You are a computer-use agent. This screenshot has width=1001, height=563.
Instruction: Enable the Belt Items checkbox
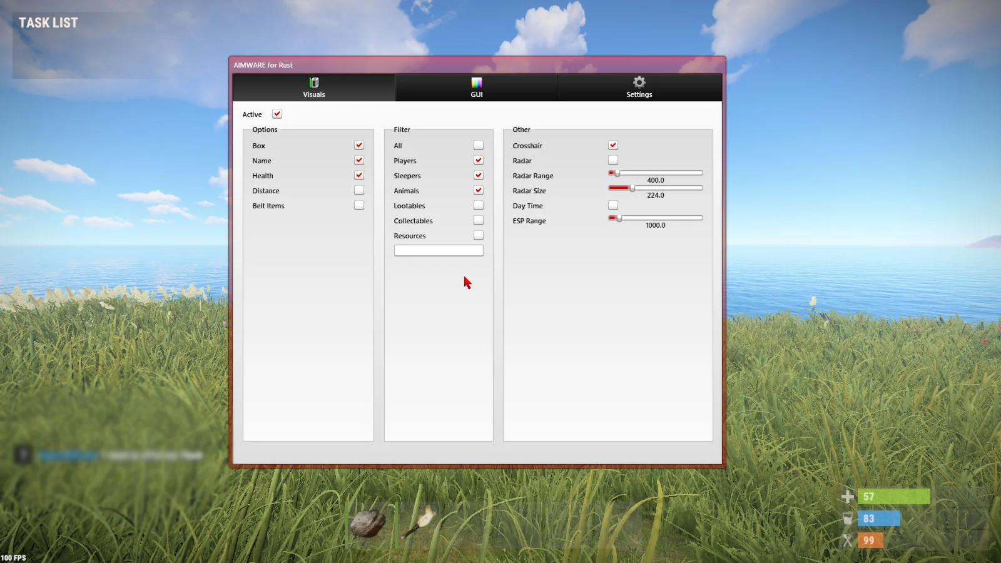[359, 205]
